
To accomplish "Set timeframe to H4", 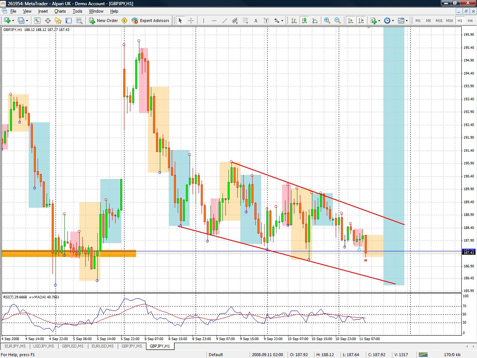I will click(x=470, y=21).
